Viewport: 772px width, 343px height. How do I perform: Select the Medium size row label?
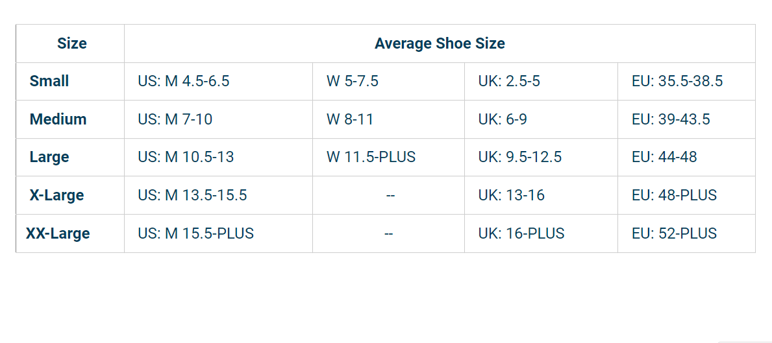tap(58, 119)
